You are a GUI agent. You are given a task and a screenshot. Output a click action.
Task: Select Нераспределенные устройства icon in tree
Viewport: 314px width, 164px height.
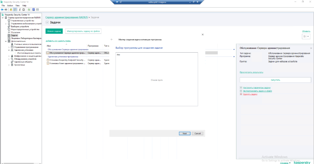click(9, 29)
